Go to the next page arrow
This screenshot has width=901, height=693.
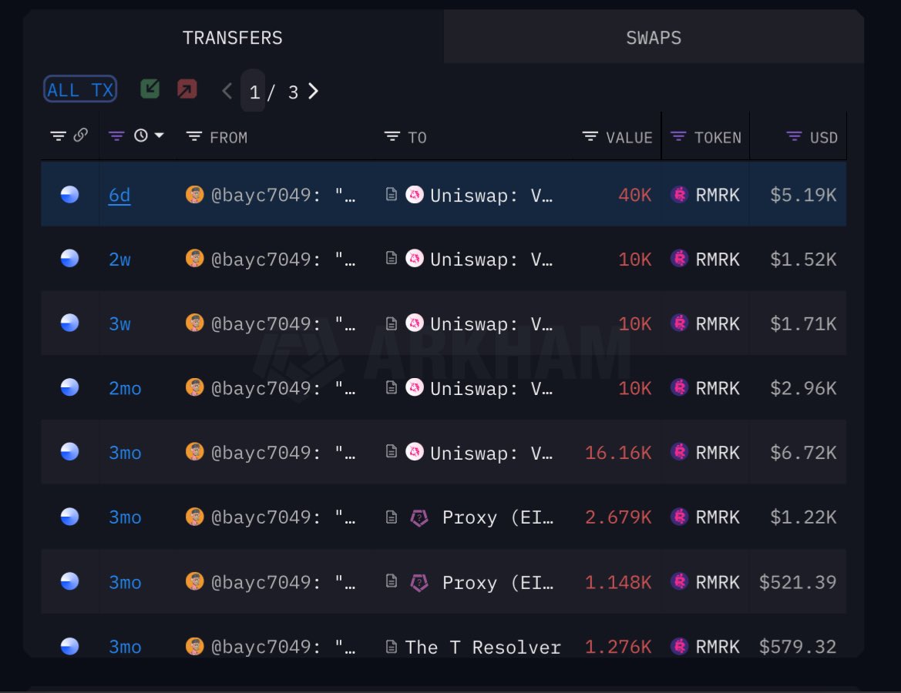313,91
